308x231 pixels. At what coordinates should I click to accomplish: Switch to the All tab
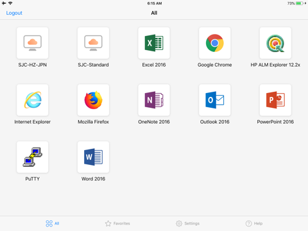pos(53,223)
